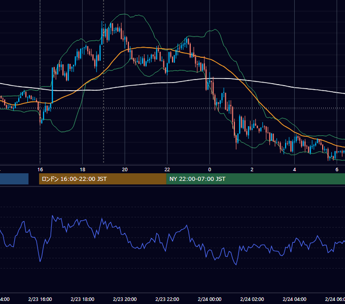Click the blue session bar left of ロンドン
The height and width of the screenshot is (304, 345).
click(14, 179)
